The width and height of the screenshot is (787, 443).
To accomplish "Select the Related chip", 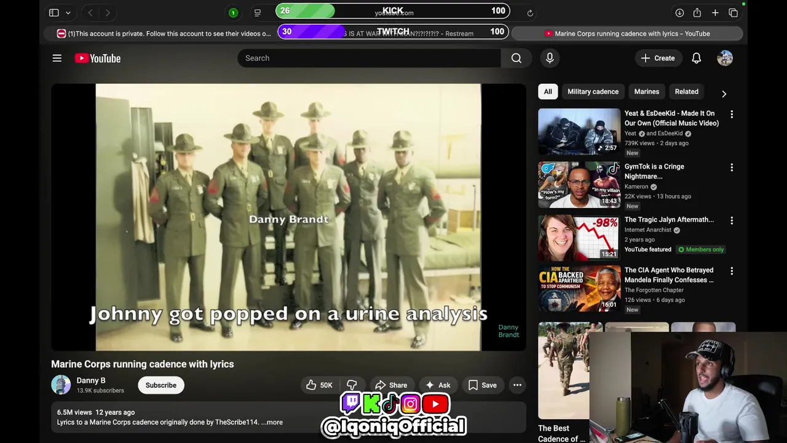I will [686, 92].
